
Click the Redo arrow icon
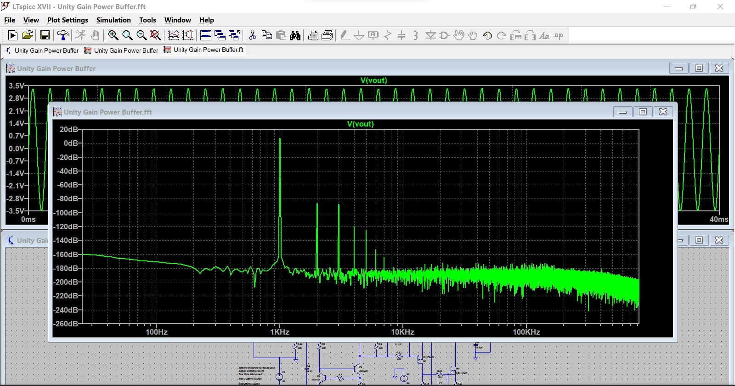pos(502,35)
